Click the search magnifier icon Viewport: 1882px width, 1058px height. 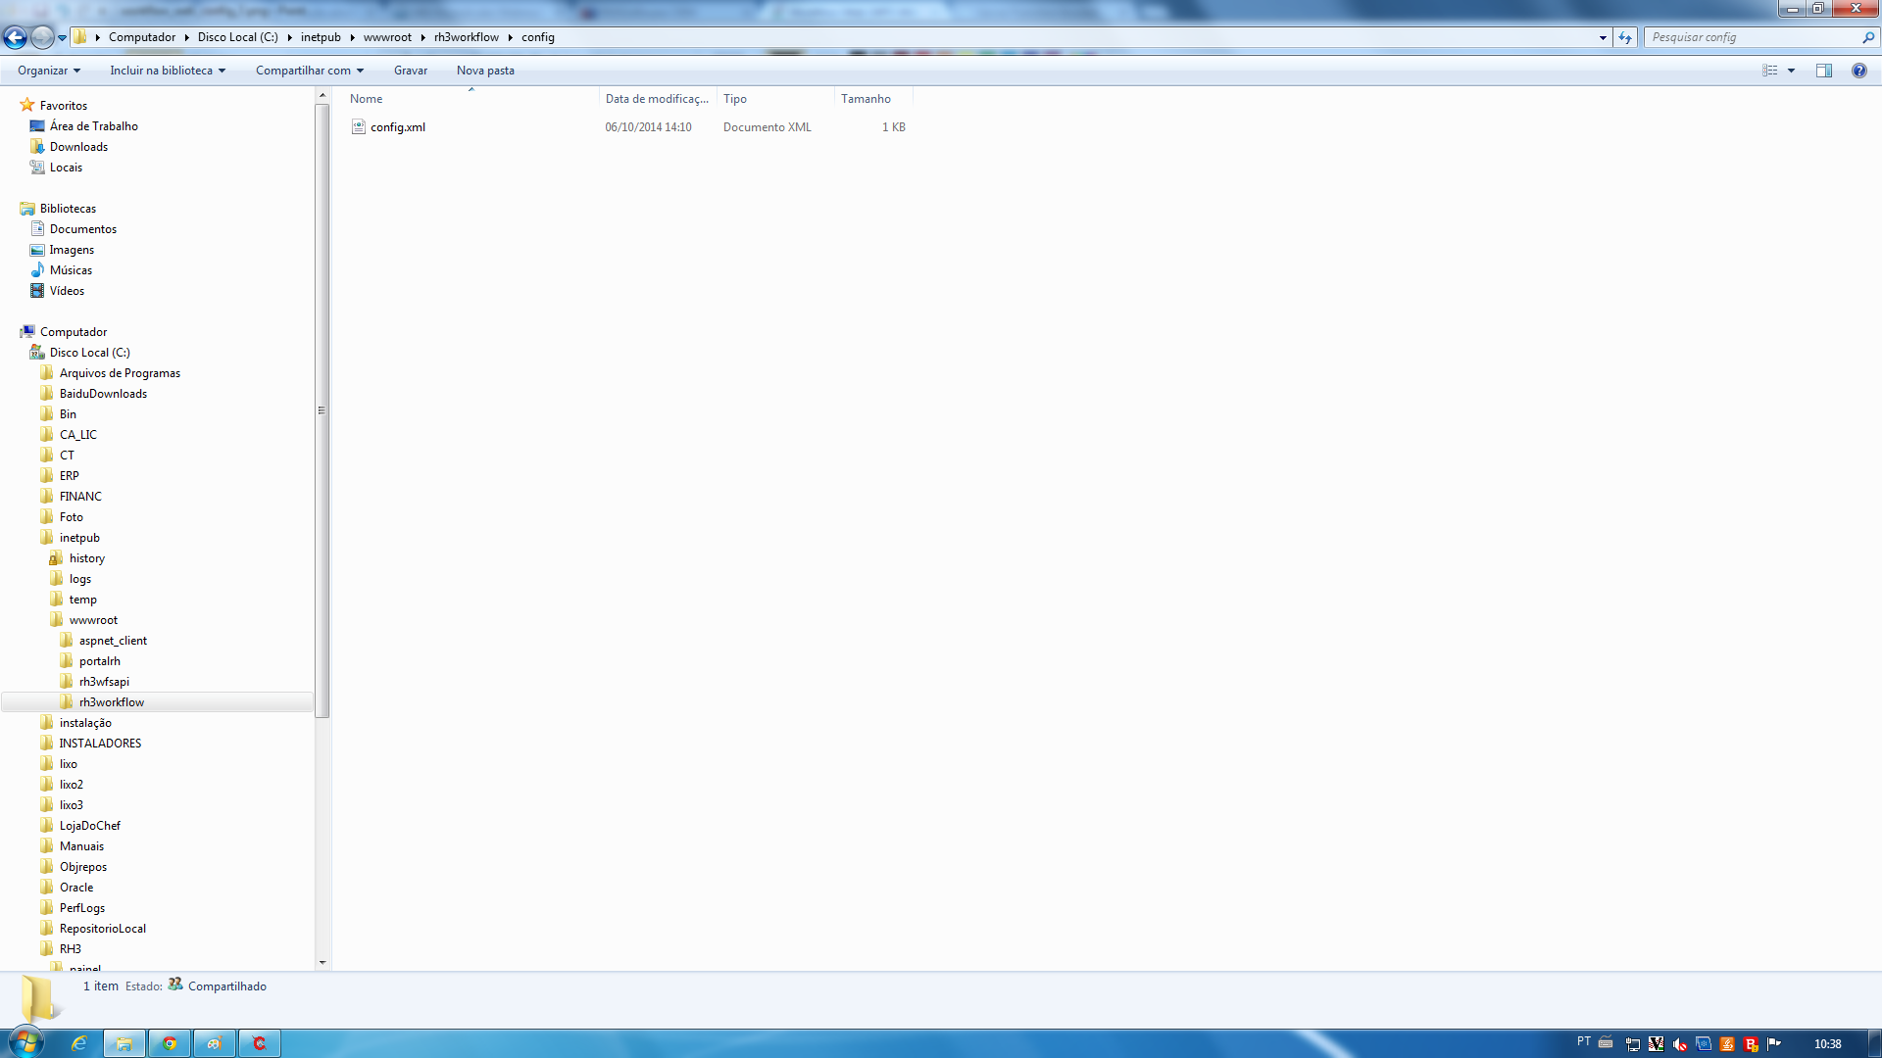coord(1867,37)
